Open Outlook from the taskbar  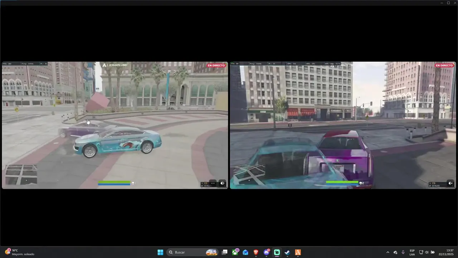click(x=245, y=252)
